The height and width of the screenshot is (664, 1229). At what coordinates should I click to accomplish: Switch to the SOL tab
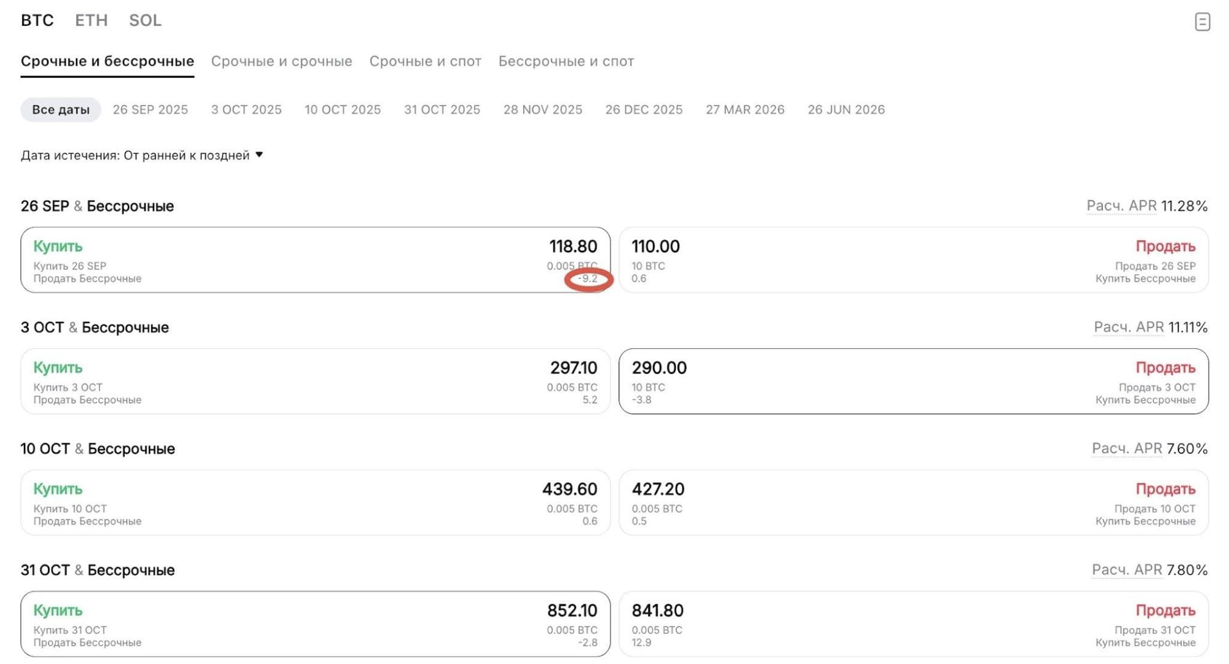click(145, 20)
